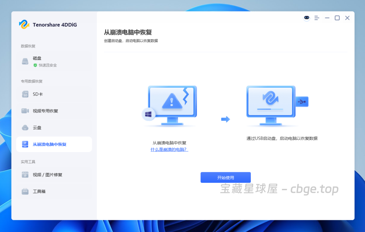
Task: Click the video camera icon for 视频专用恢复
Action: (x=25, y=111)
